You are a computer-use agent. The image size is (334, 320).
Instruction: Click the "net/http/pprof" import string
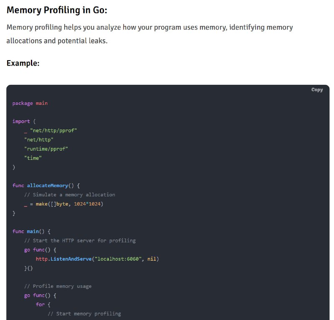click(53, 130)
